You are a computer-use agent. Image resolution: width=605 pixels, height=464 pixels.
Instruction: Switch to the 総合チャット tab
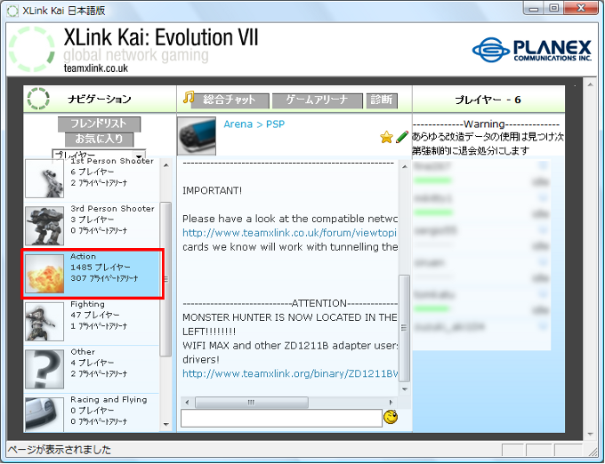(223, 100)
